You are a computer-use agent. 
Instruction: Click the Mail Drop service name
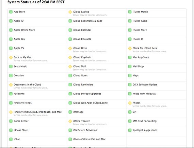138,67
